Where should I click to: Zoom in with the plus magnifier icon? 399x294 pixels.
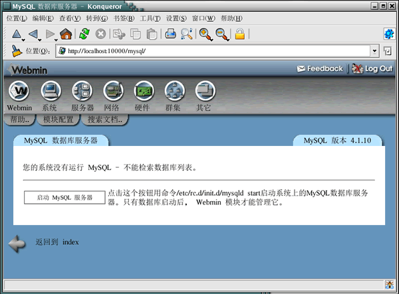point(205,35)
